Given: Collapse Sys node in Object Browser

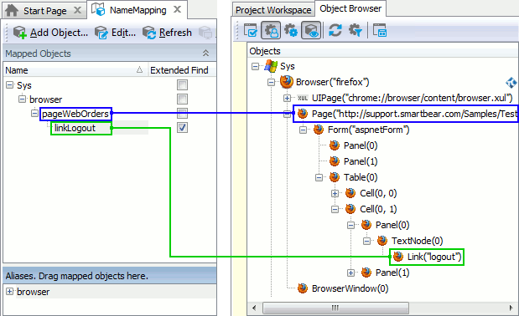Looking at the screenshot, I should pyautogui.click(x=255, y=66).
